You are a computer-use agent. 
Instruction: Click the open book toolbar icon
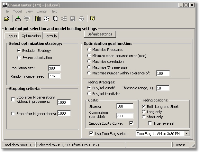(55, 19)
